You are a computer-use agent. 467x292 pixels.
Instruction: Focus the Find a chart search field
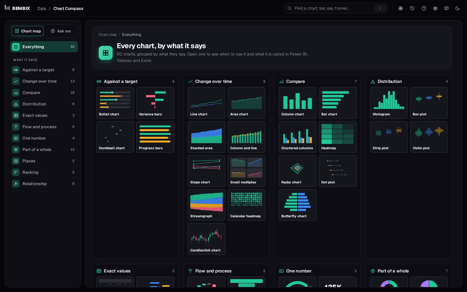(336, 8)
